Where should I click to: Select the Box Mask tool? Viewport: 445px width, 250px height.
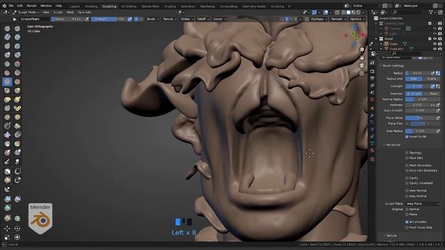click(7, 172)
